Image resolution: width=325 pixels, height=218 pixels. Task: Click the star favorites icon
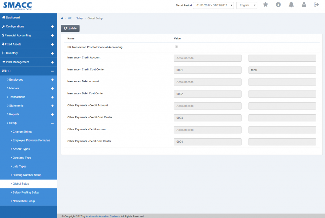point(266,4)
